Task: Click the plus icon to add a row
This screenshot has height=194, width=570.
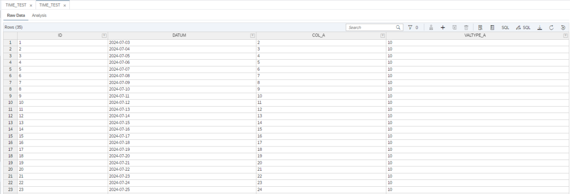Action: click(443, 28)
